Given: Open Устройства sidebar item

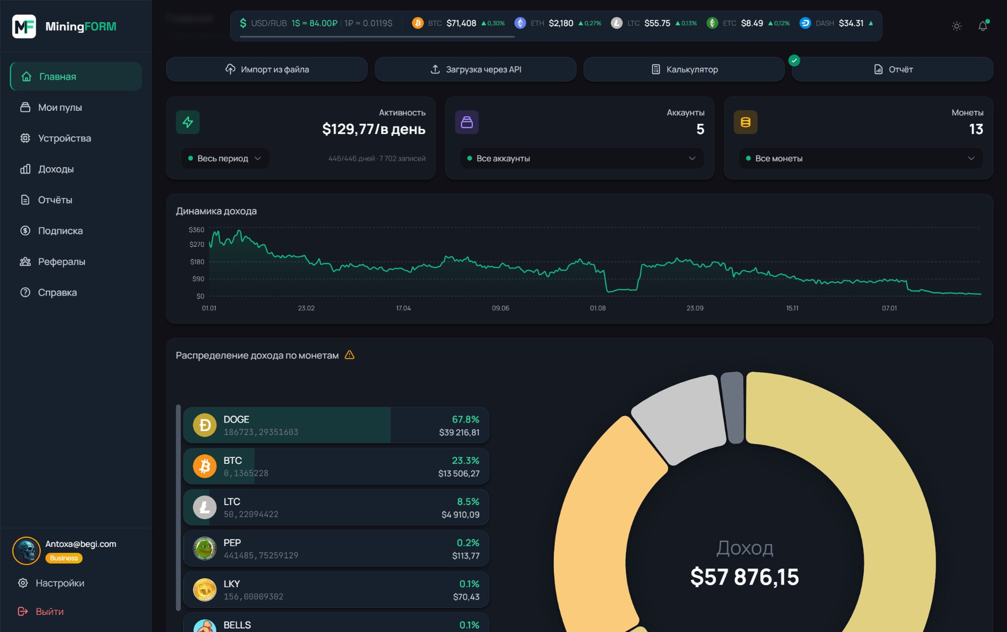Looking at the screenshot, I should (x=76, y=138).
